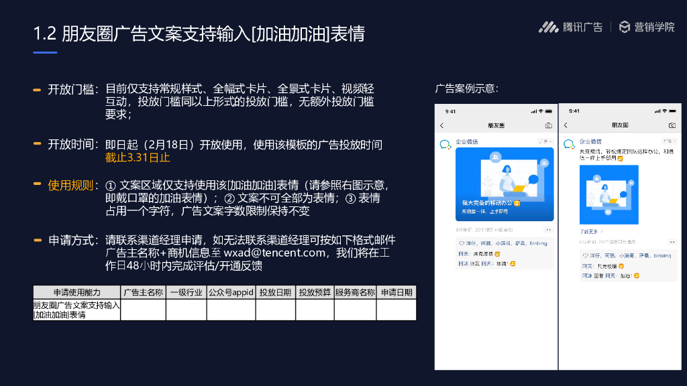Tap 企业微信 account name in left phone
687x386 pixels.
tap(467, 142)
